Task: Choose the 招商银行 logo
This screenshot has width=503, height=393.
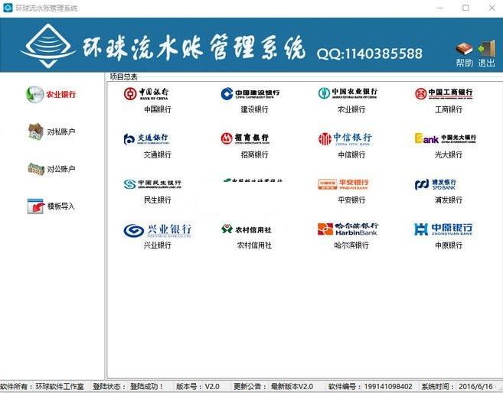Action: click(x=245, y=139)
